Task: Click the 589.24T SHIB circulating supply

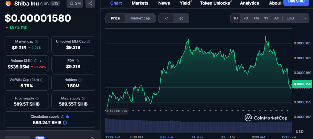Action: [x=47, y=123]
